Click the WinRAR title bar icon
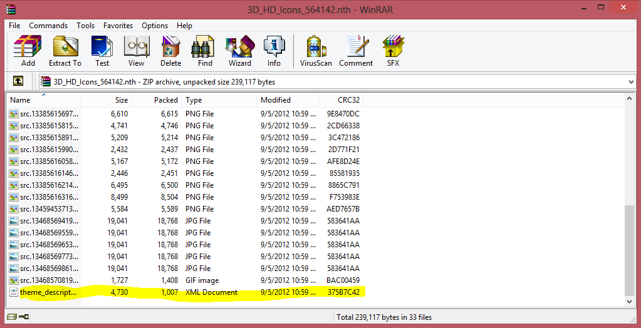 (11, 9)
